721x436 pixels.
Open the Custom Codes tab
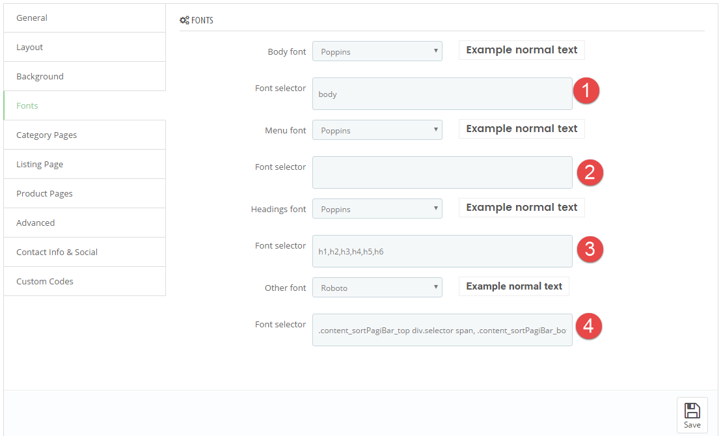(85, 282)
